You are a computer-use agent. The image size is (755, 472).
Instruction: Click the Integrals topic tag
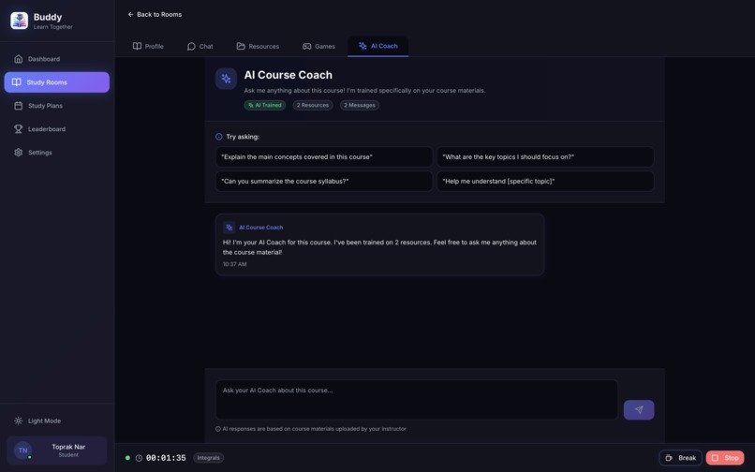point(209,458)
